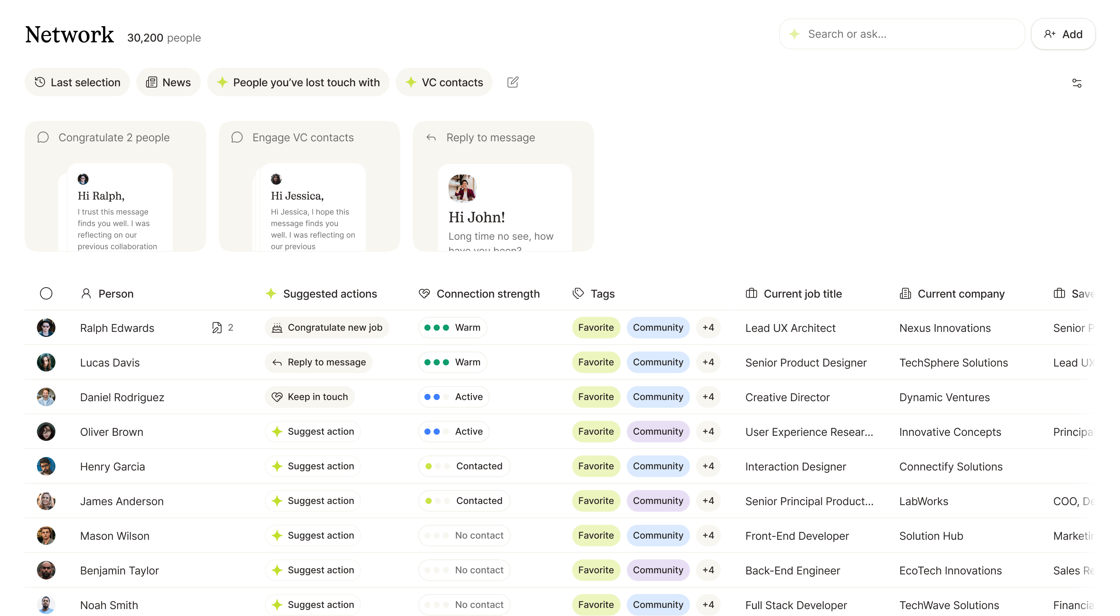Click the Current company building icon
The height and width of the screenshot is (616, 1120).
905,294
